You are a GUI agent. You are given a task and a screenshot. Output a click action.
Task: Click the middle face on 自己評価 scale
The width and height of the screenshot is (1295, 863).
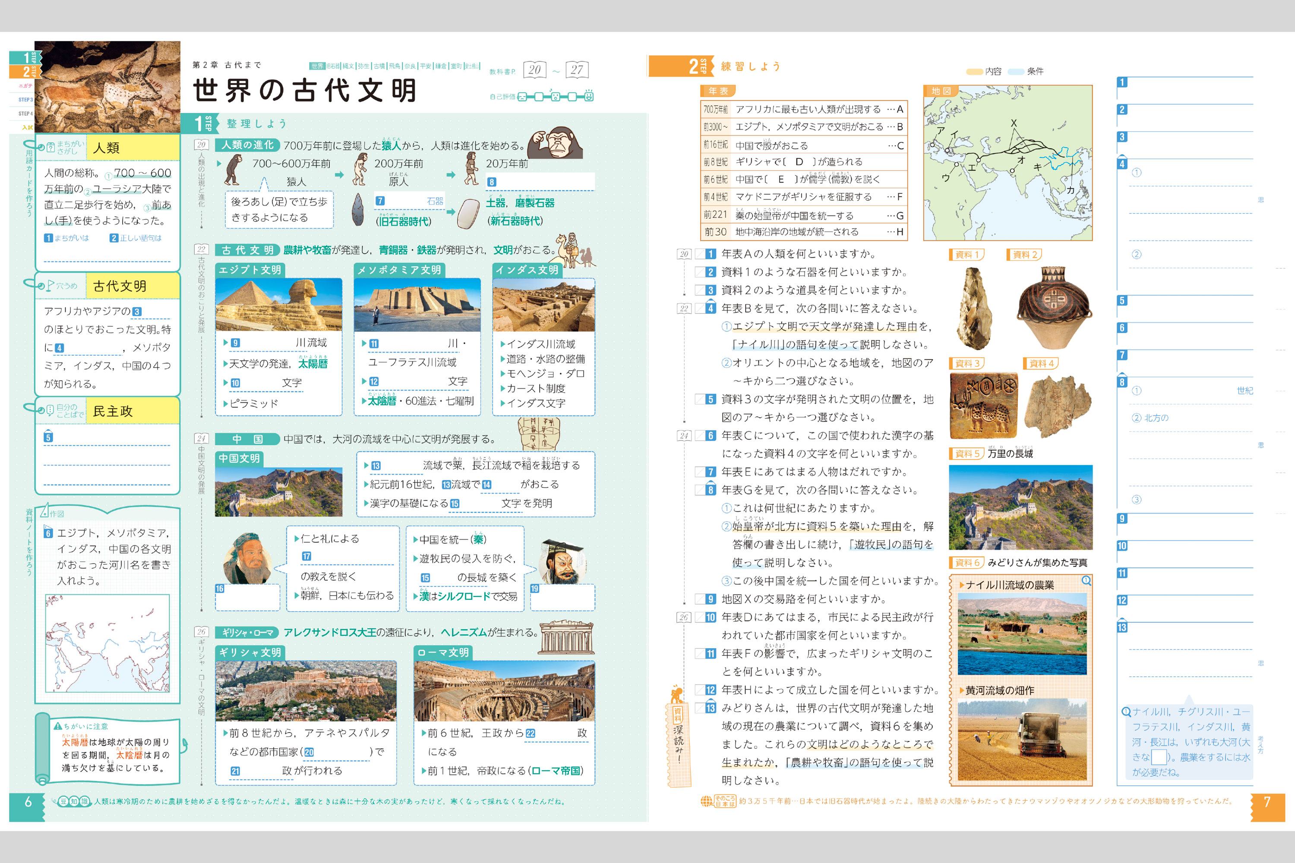[x=556, y=97]
